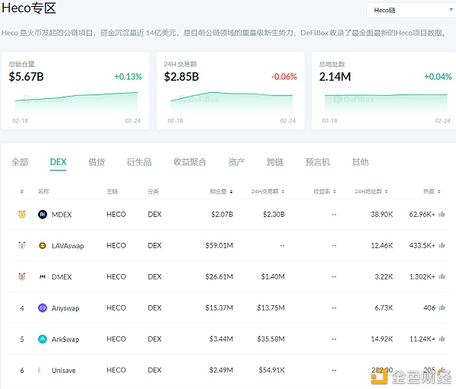Click the LAVAswap project logo icon

(43, 246)
